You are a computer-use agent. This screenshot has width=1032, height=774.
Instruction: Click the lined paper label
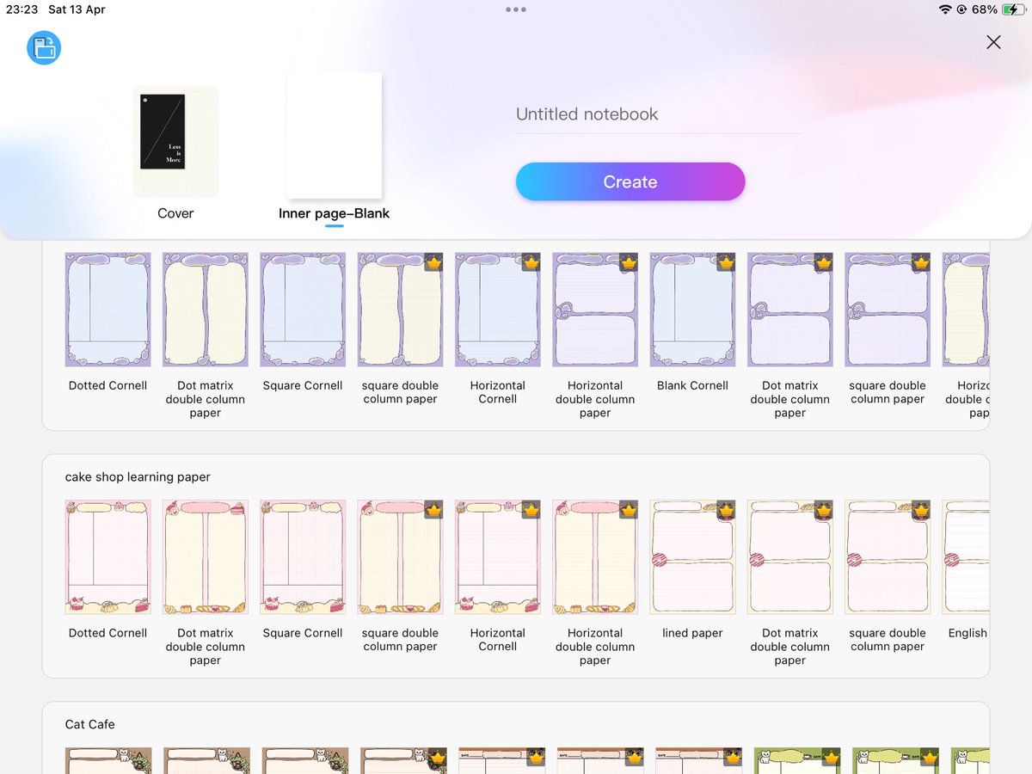point(693,633)
